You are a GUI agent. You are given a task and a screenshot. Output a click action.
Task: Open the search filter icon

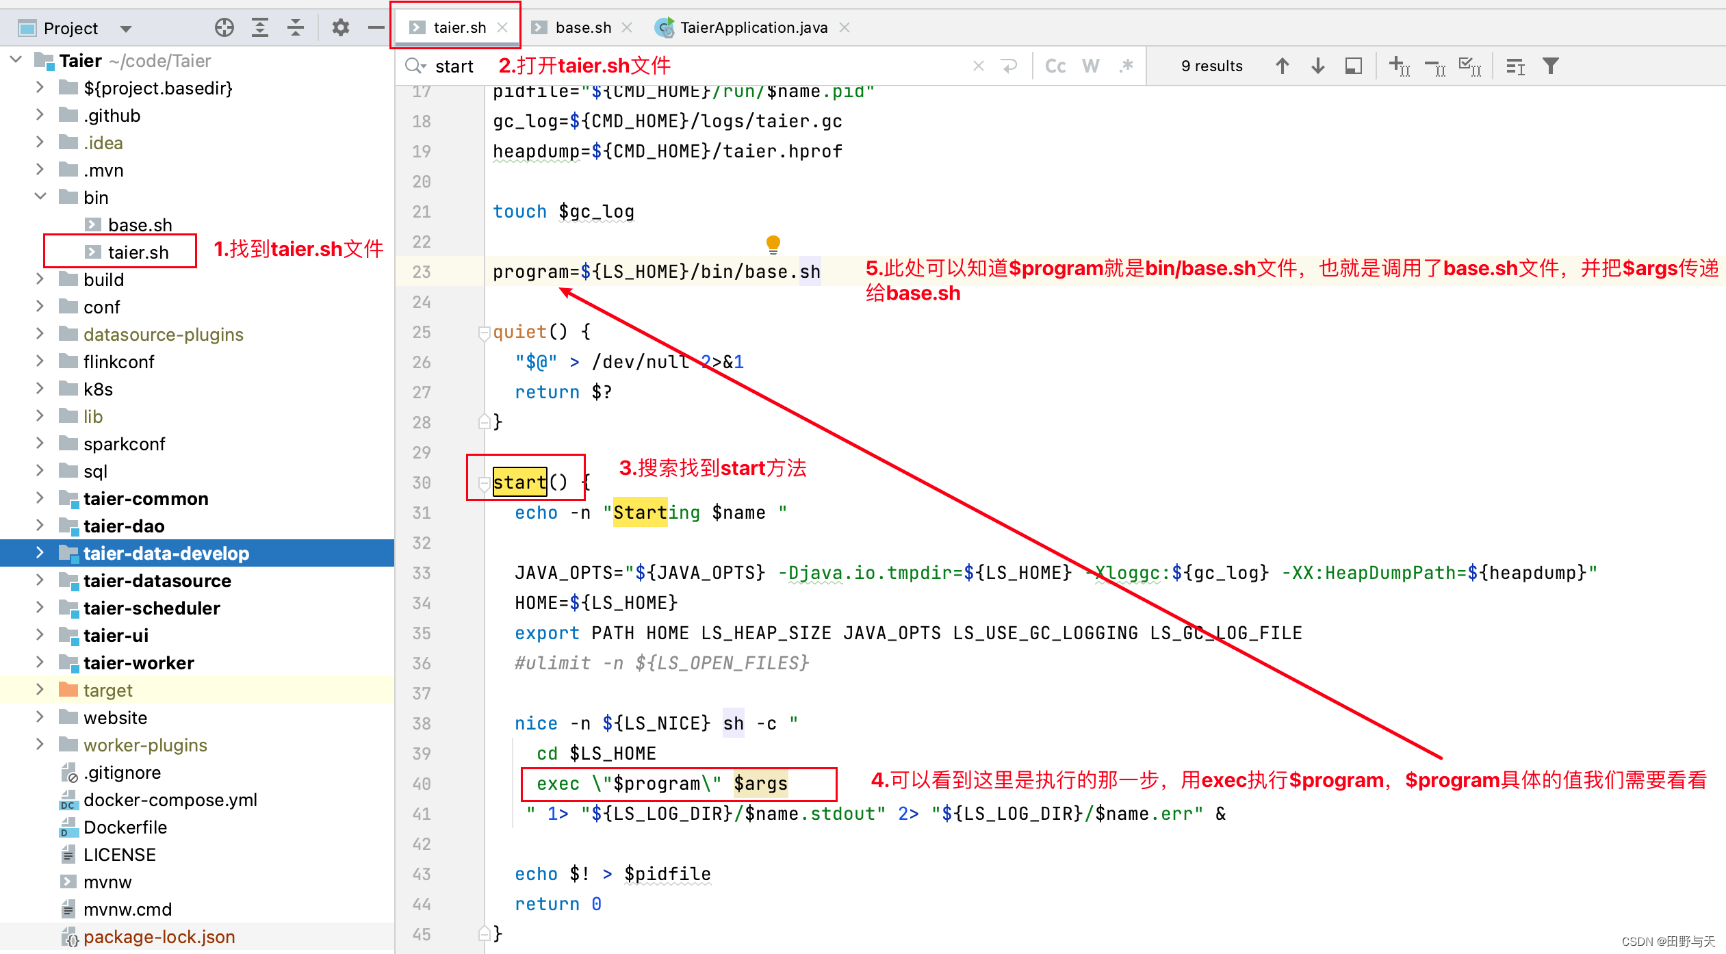coord(1551,65)
